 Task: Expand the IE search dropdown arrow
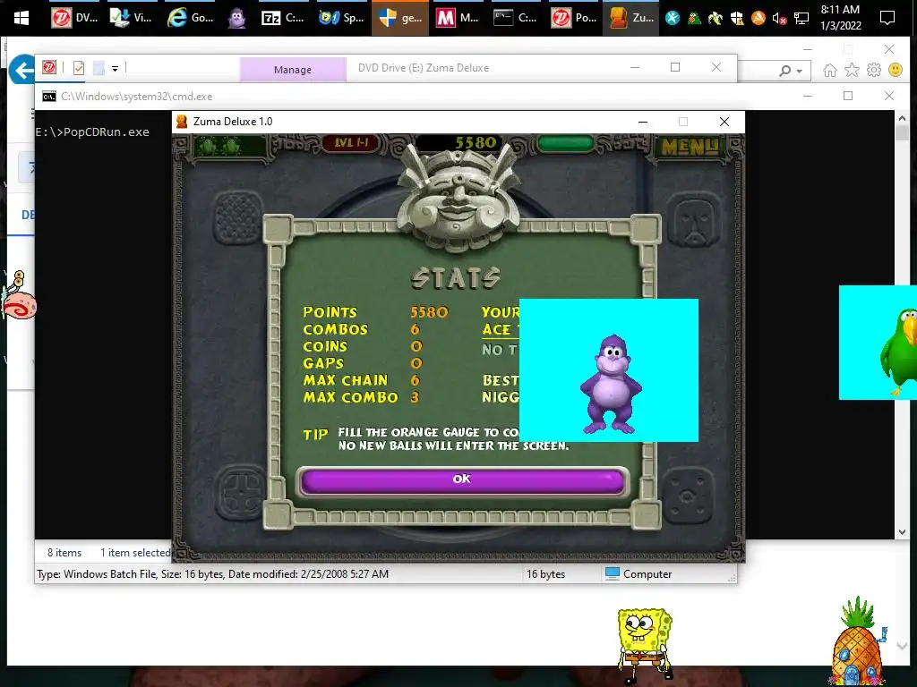click(800, 72)
